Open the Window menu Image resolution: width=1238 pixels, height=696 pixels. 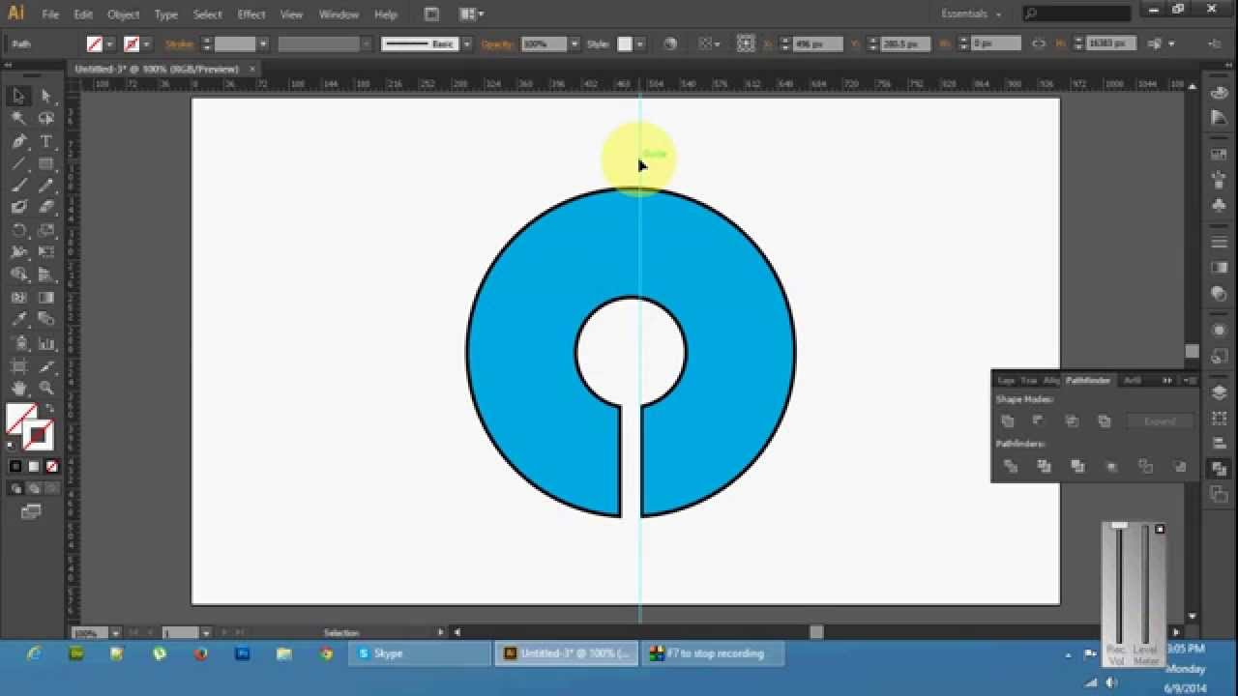339,14
